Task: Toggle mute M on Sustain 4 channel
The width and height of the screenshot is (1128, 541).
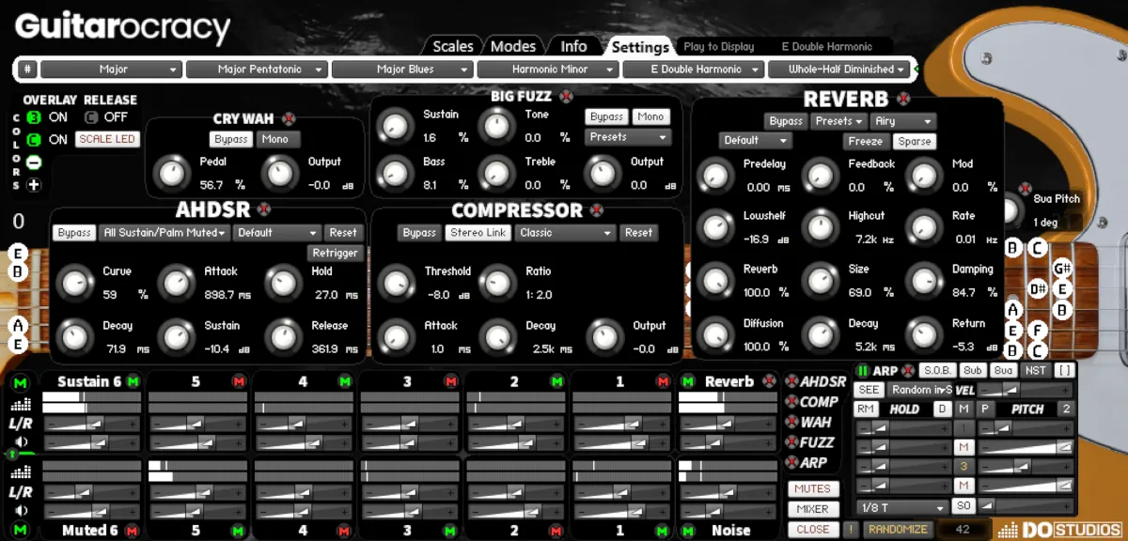Action: coord(345,381)
